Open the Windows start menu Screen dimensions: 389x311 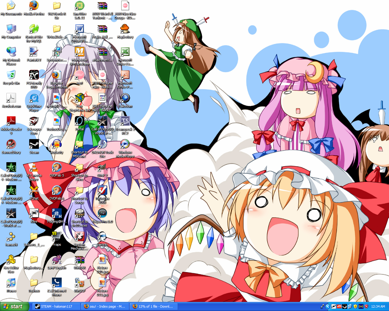[15, 306]
